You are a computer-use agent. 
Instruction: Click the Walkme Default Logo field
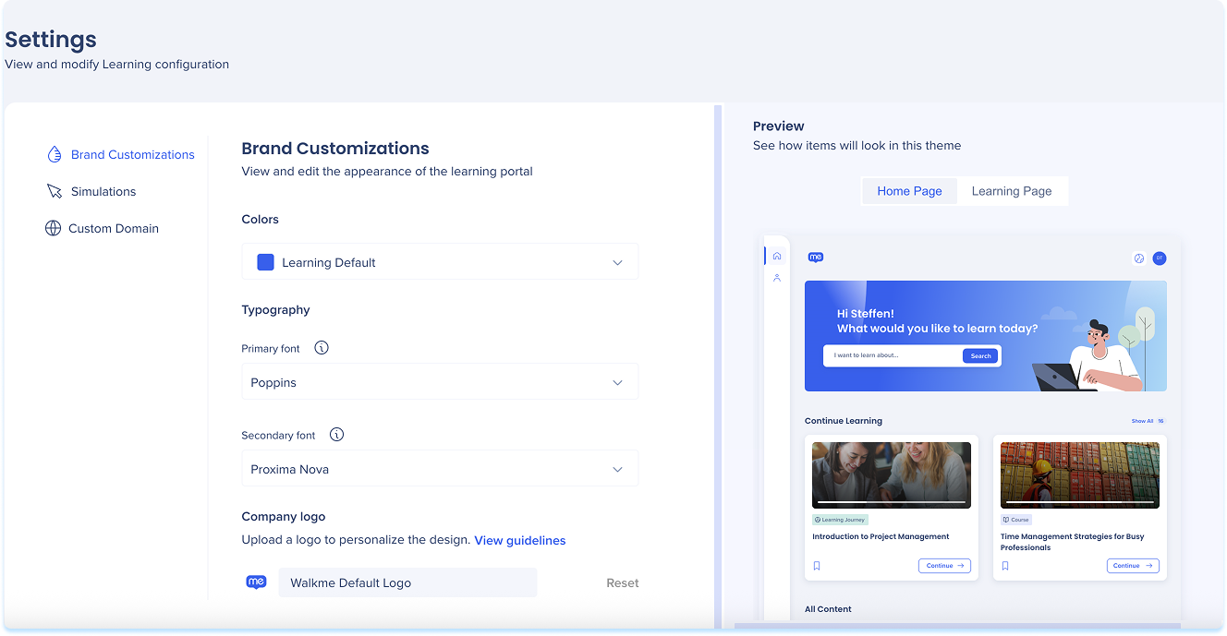407,582
